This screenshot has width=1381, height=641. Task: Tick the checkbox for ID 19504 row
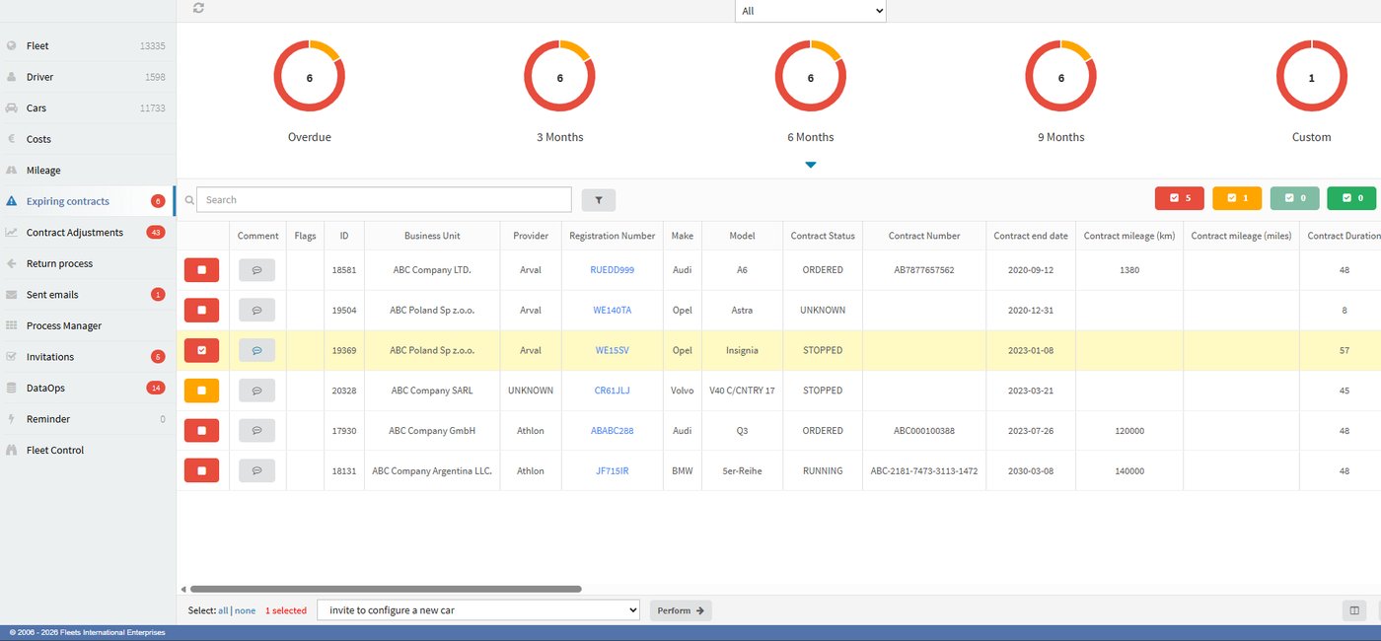(x=201, y=310)
